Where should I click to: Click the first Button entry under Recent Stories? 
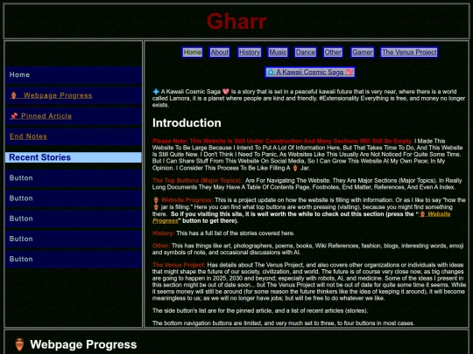pos(74,178)
